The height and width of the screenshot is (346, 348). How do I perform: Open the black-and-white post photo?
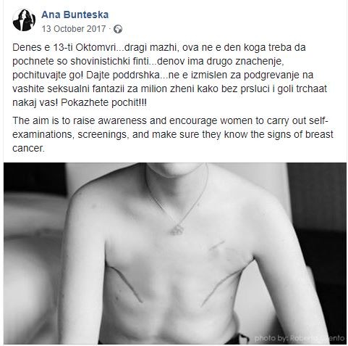[175, 253]
